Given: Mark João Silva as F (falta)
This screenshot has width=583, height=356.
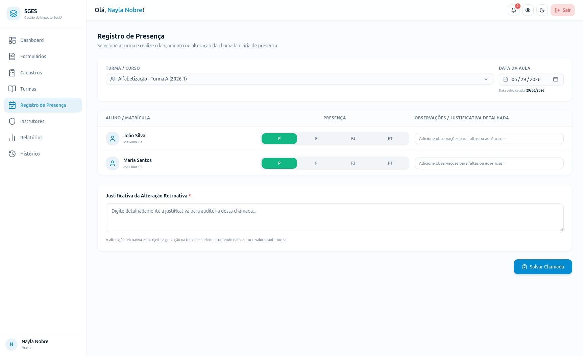Looking at the screenshot, I should [316, 139].
